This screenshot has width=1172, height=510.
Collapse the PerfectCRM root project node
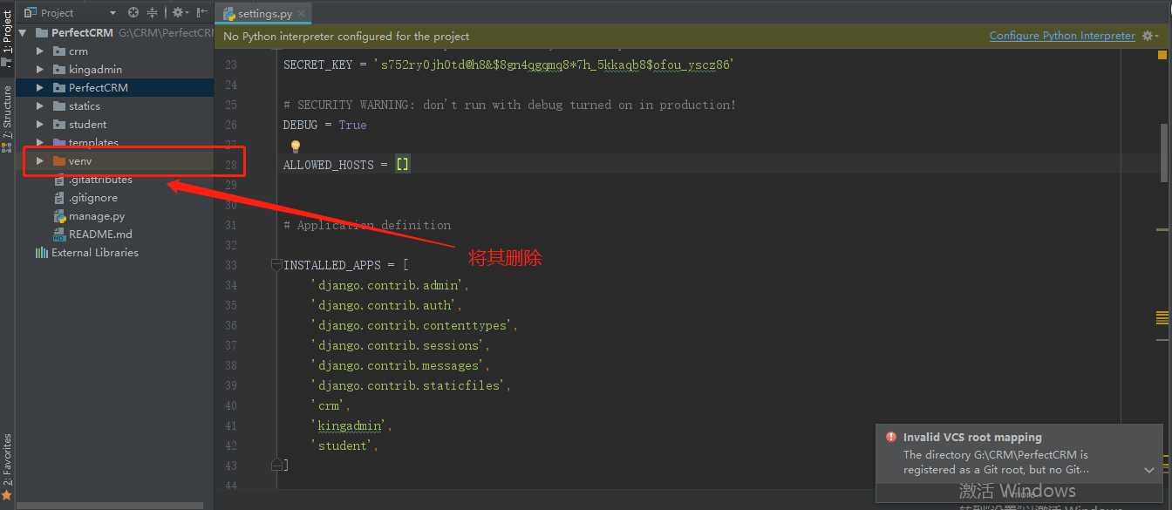pos(23,33)
